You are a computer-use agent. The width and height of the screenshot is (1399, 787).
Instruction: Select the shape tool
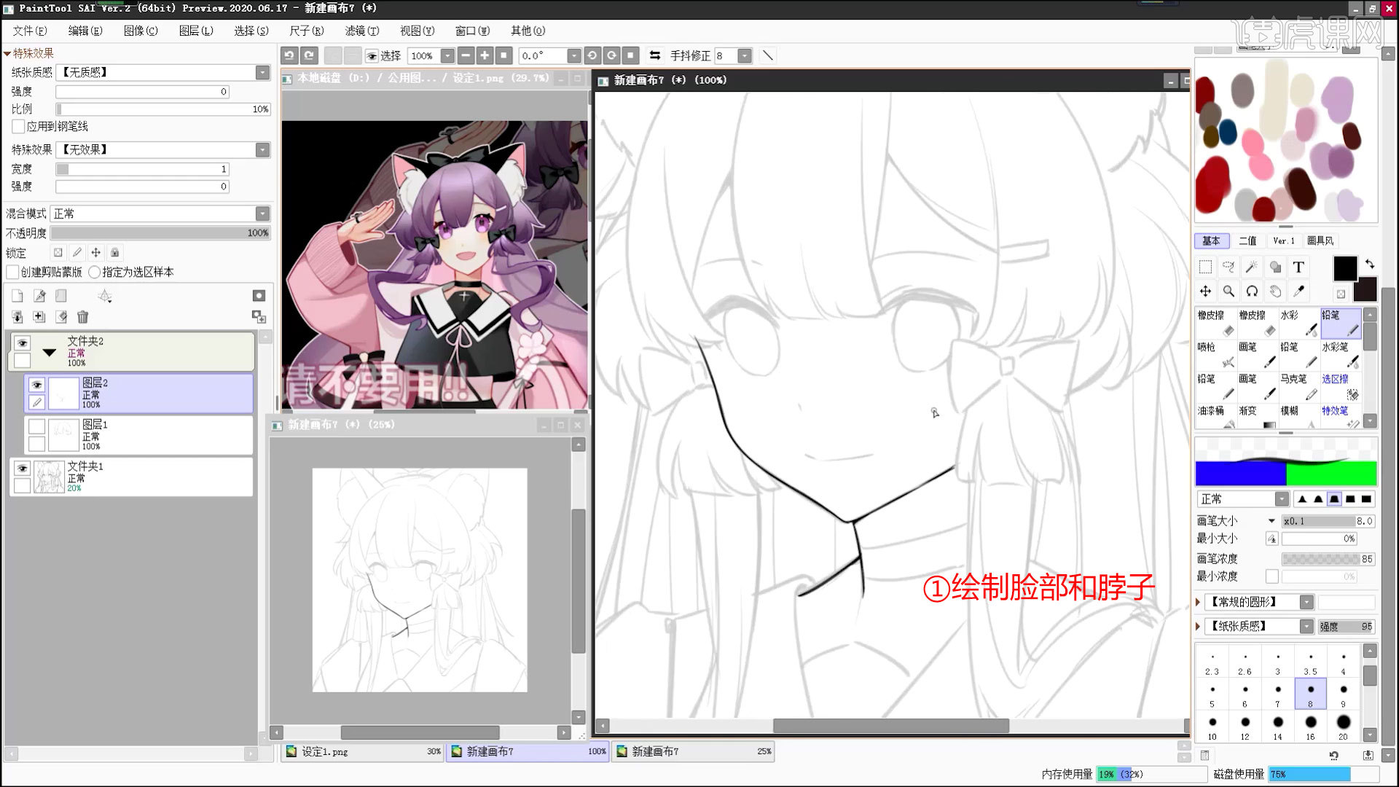(x=1275, y=267)
